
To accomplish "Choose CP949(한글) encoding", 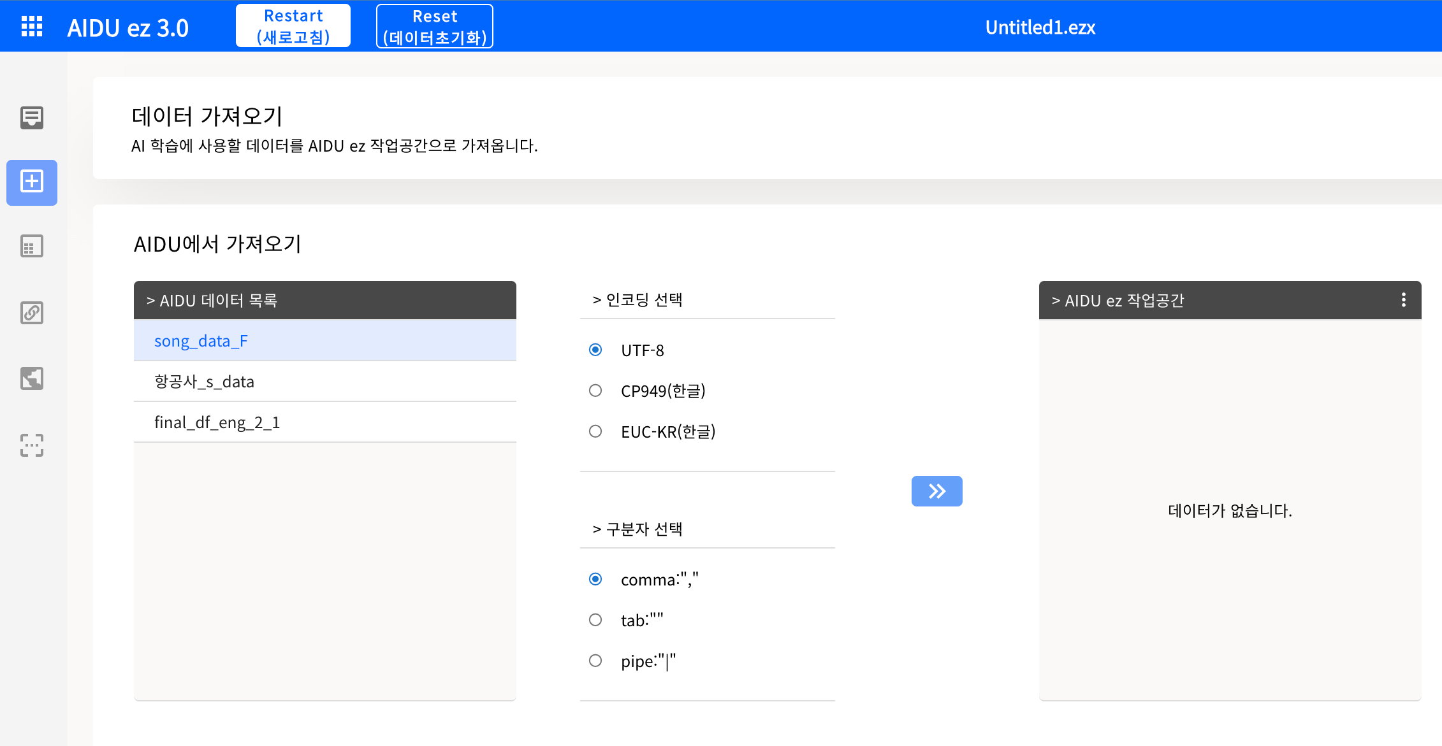I will pyautogui.click(x=595, y=391).
